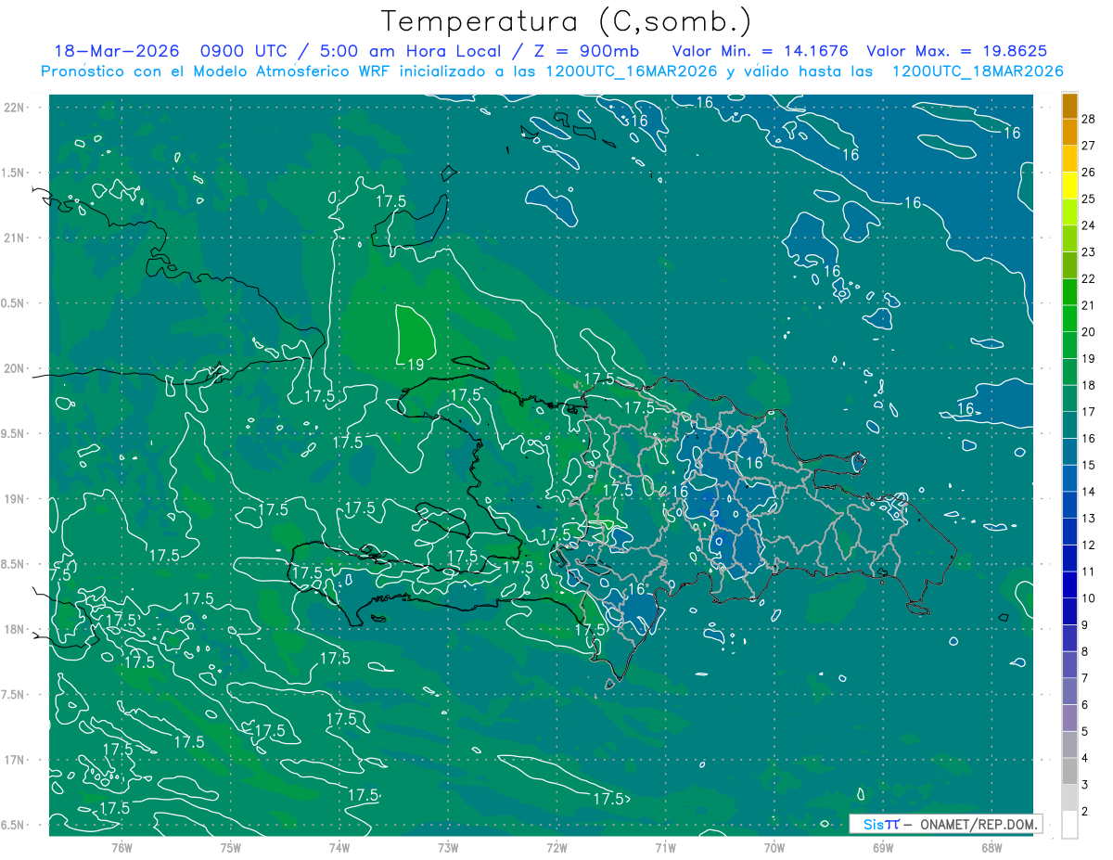The width and height of the screenshot is (1113, 860).
Task: Click the '20N' latitude label
Action: (13, 368)
